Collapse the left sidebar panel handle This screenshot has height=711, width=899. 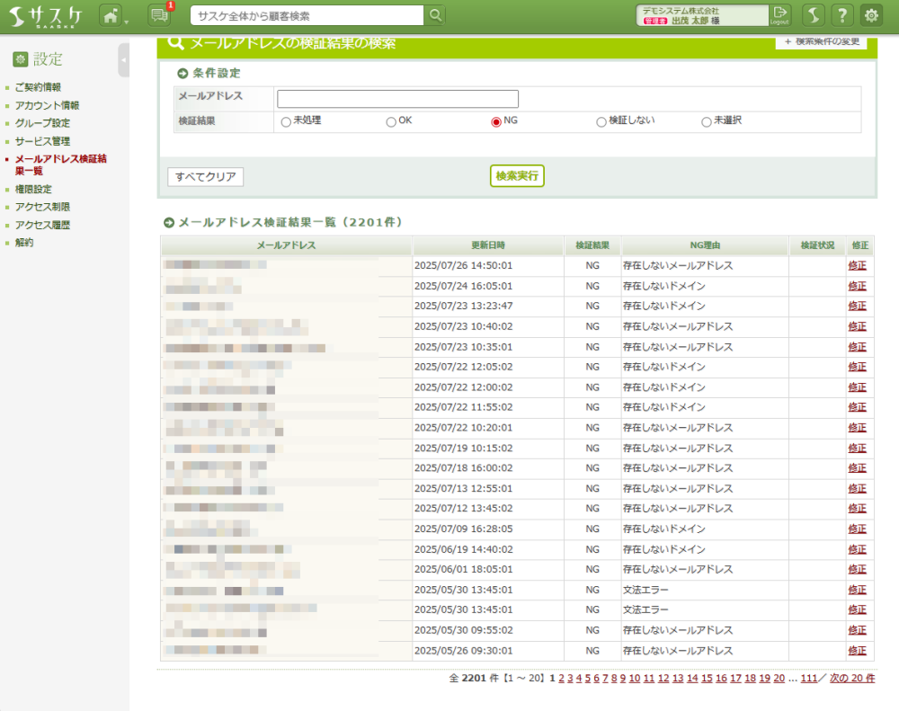pos(123,60)
